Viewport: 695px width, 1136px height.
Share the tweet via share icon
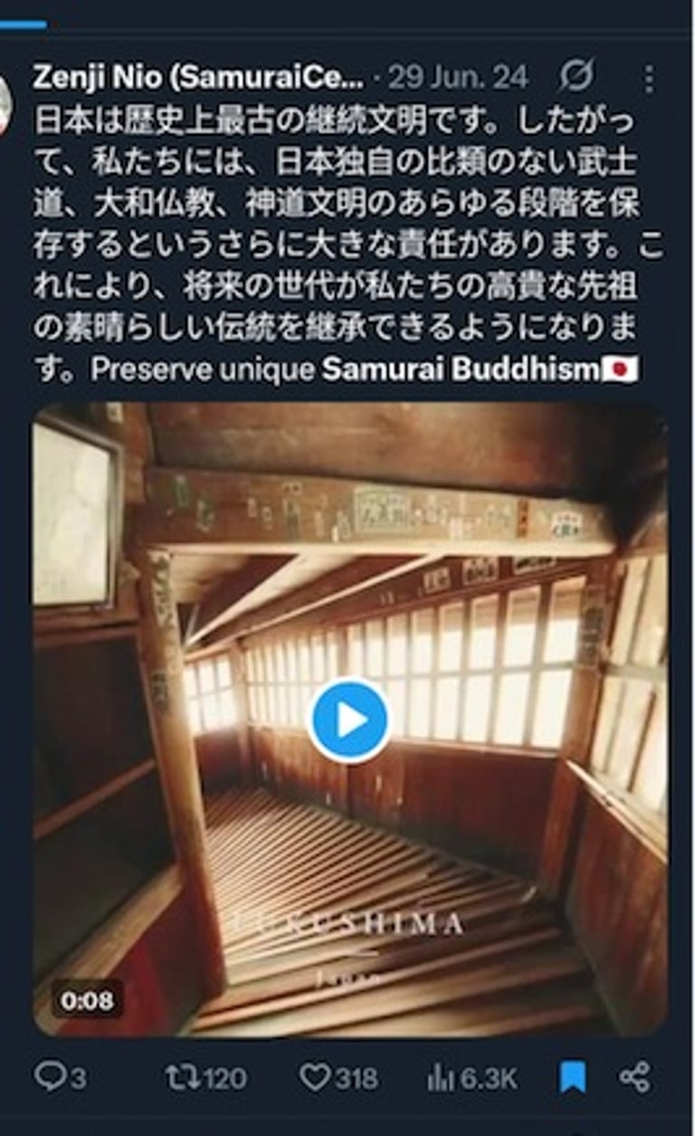[x=634, y=1076]
